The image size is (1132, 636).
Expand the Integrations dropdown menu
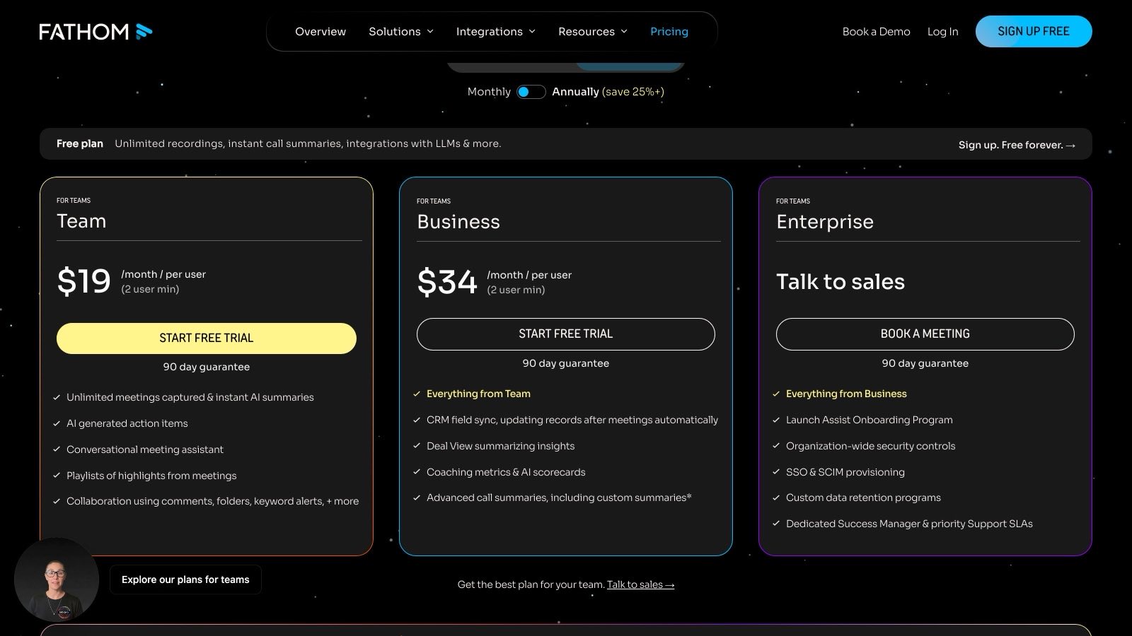pyautogui.click(x=496, y=31)
